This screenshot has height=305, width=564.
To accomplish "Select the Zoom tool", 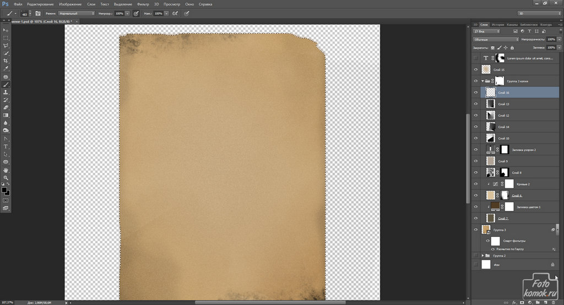I will tap(6, 178).
